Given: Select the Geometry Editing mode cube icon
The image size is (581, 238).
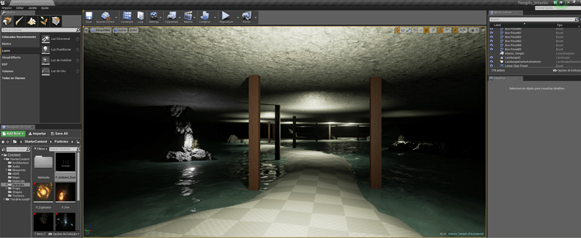Looking at the screenshot, I should pos(56,21).
